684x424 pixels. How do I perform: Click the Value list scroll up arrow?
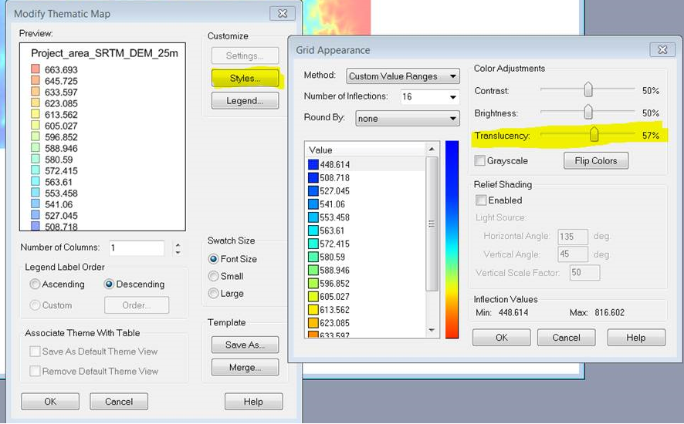(432, 150)
